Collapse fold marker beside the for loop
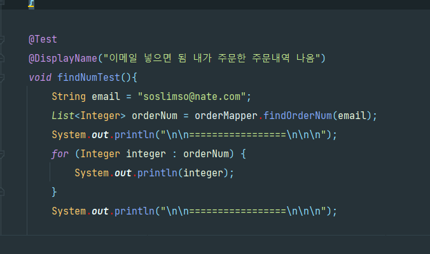Image resolution: width=430 pixels, height=254 pixels. 2,154
